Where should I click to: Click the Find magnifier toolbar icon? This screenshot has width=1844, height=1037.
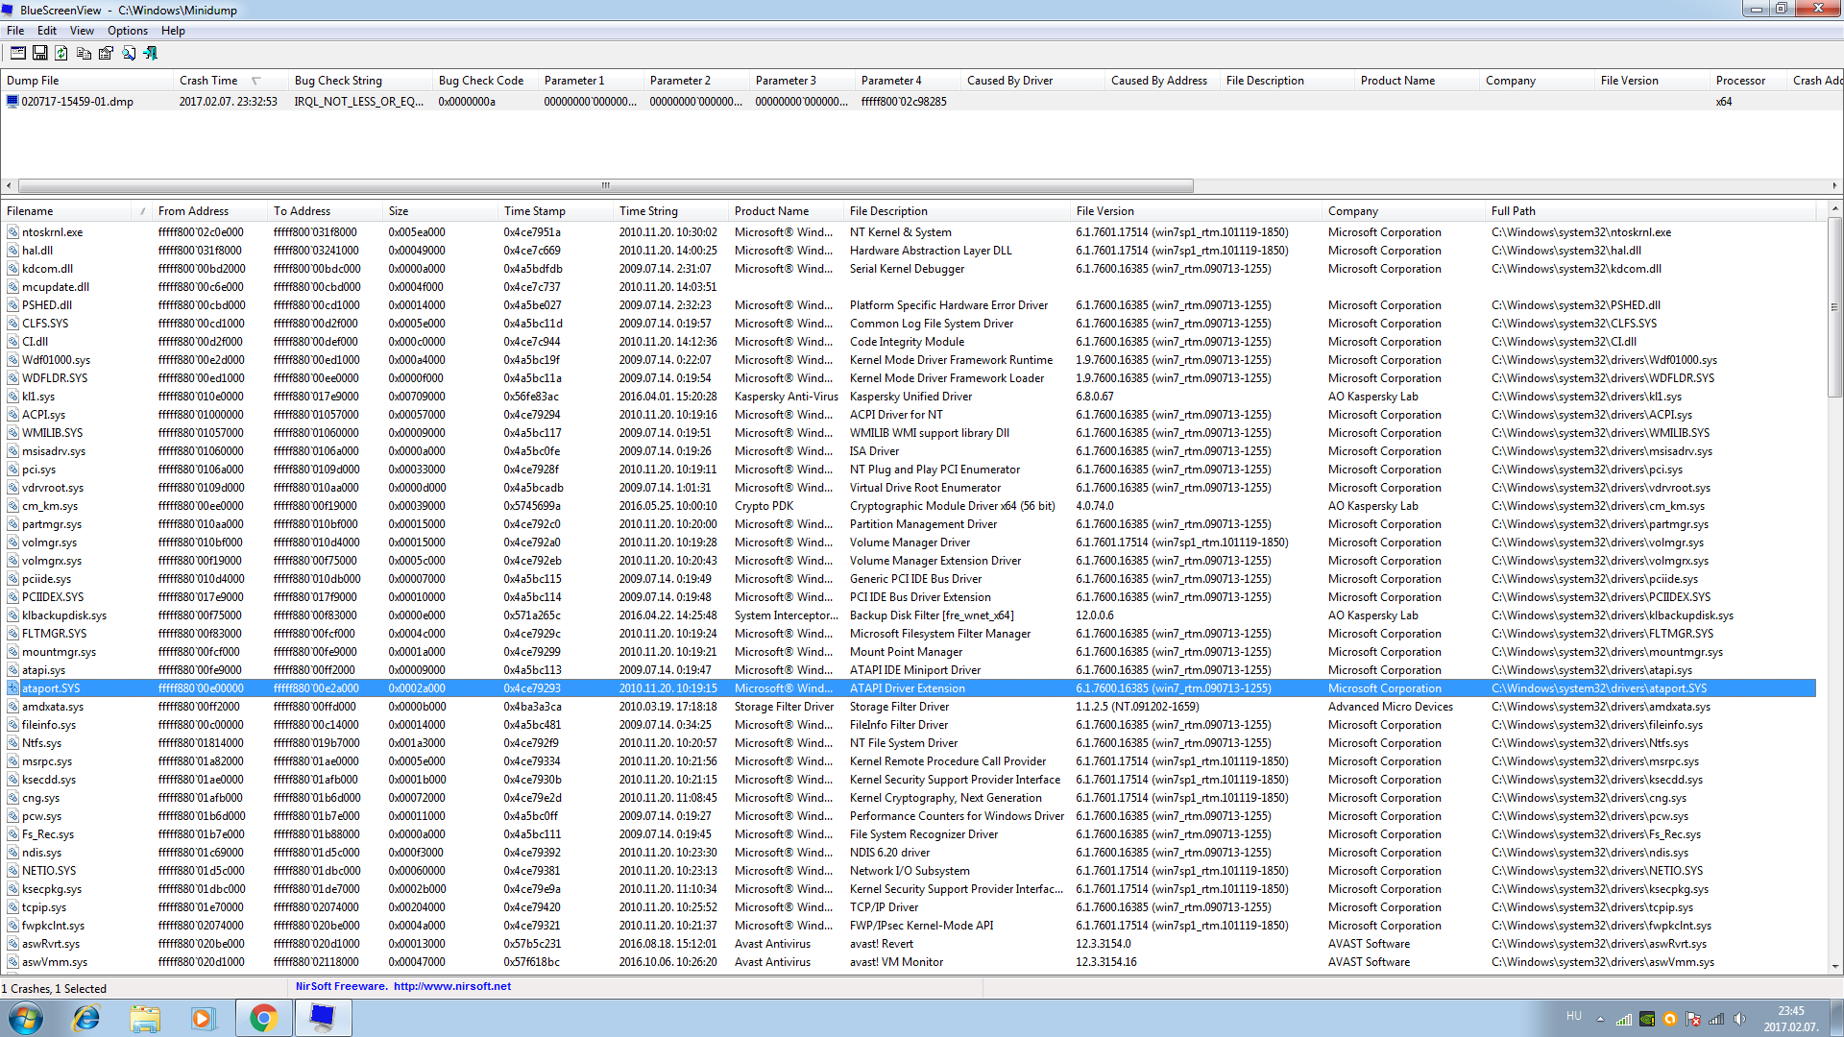(128, 54)
